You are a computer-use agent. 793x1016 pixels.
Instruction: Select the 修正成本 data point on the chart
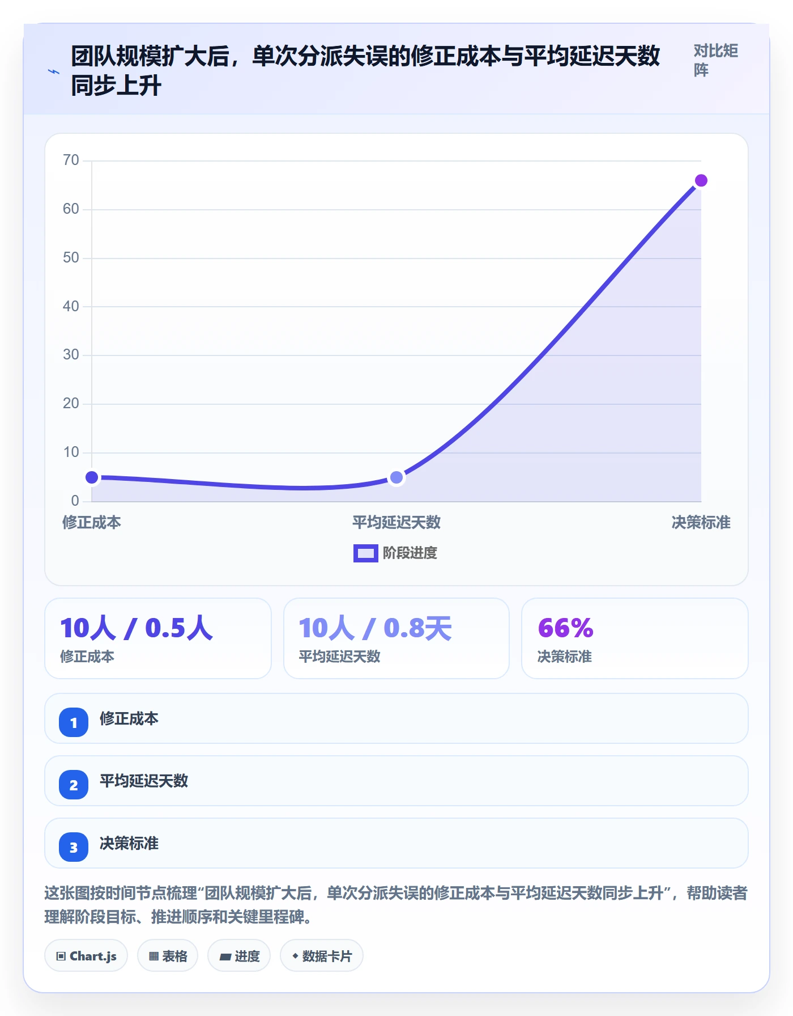tap(92, 477)
